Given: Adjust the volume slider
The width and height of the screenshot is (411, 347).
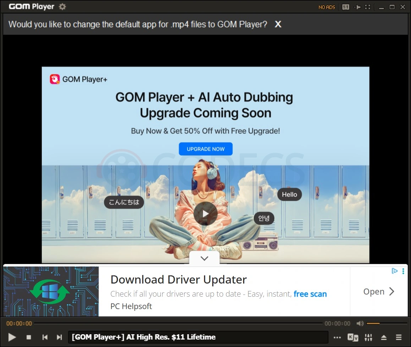Looking at the screenshot, I should point(387,324).
